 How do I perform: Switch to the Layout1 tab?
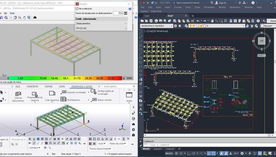click(158, 149)
